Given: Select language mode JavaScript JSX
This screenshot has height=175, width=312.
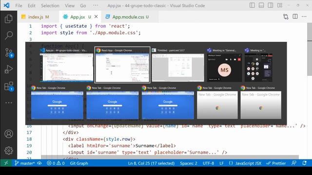Looking at the screenshot, I should 245,163.
